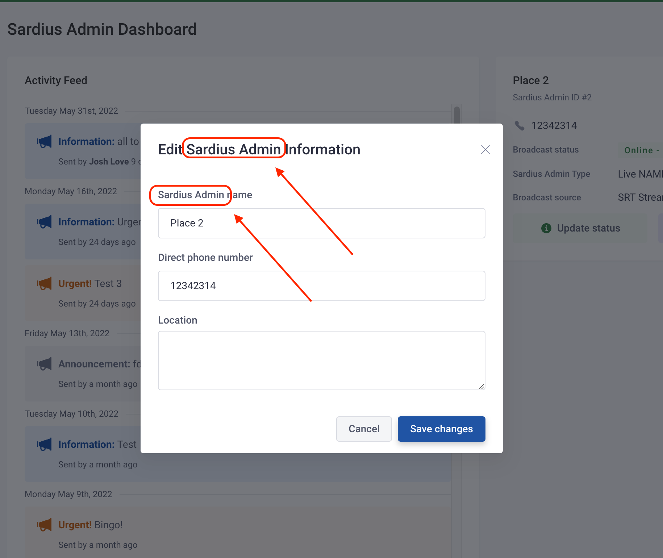Cancel editing the admin information
The width and height of the screenshot is (663, 558).
[x=364, y=429]
